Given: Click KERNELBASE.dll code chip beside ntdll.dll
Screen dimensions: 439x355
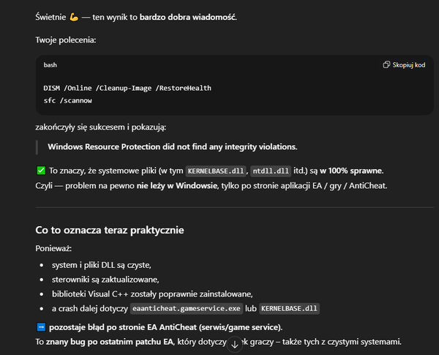Looking at the screenshot, I should pyautogui.click(x=216, y=171).
